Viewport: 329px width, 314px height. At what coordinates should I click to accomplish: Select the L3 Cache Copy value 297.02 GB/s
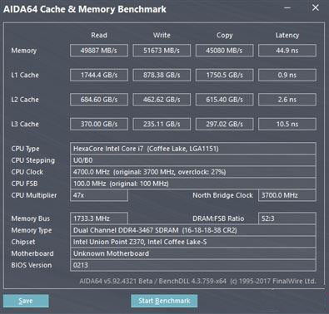pos(224,124)
